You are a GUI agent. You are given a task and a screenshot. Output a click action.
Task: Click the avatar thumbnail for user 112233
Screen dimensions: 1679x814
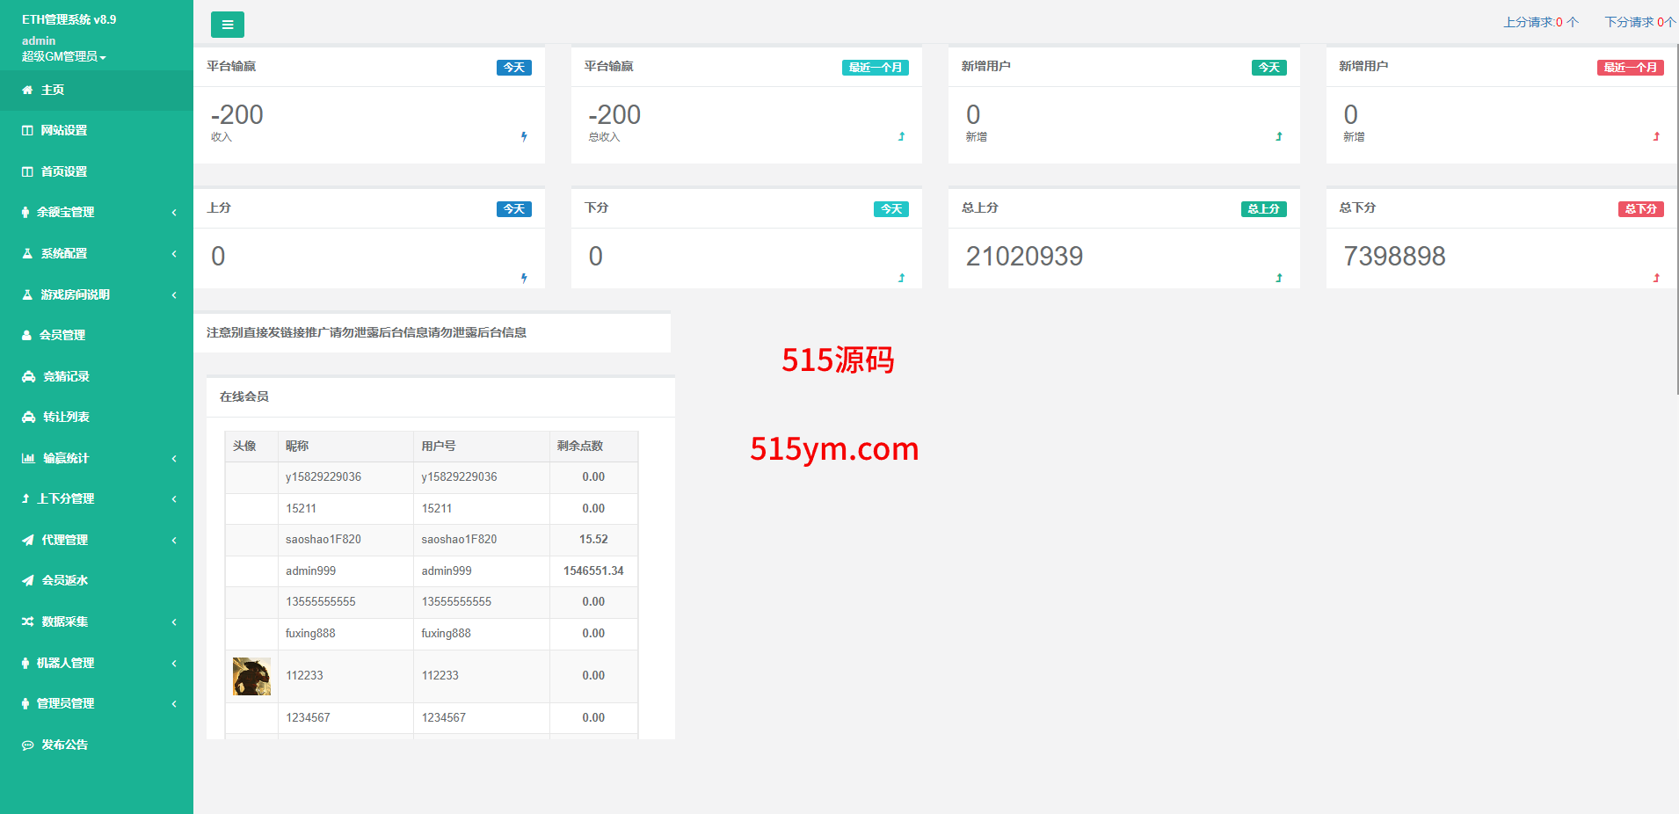click(251, 676)
